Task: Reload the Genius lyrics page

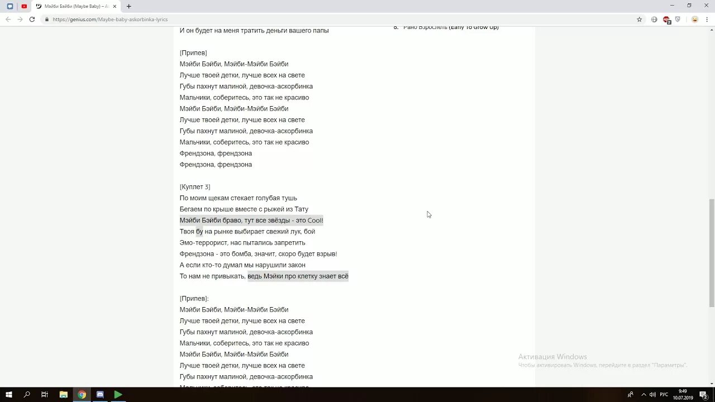Action: (32, 19)
